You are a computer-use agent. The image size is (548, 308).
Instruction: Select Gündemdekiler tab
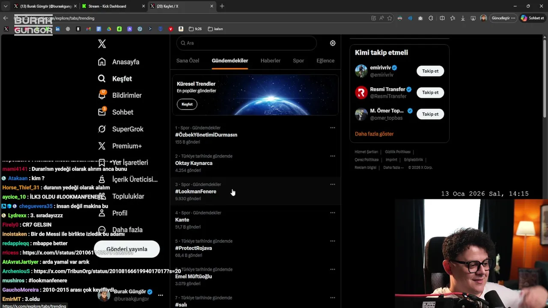(230, 61)
